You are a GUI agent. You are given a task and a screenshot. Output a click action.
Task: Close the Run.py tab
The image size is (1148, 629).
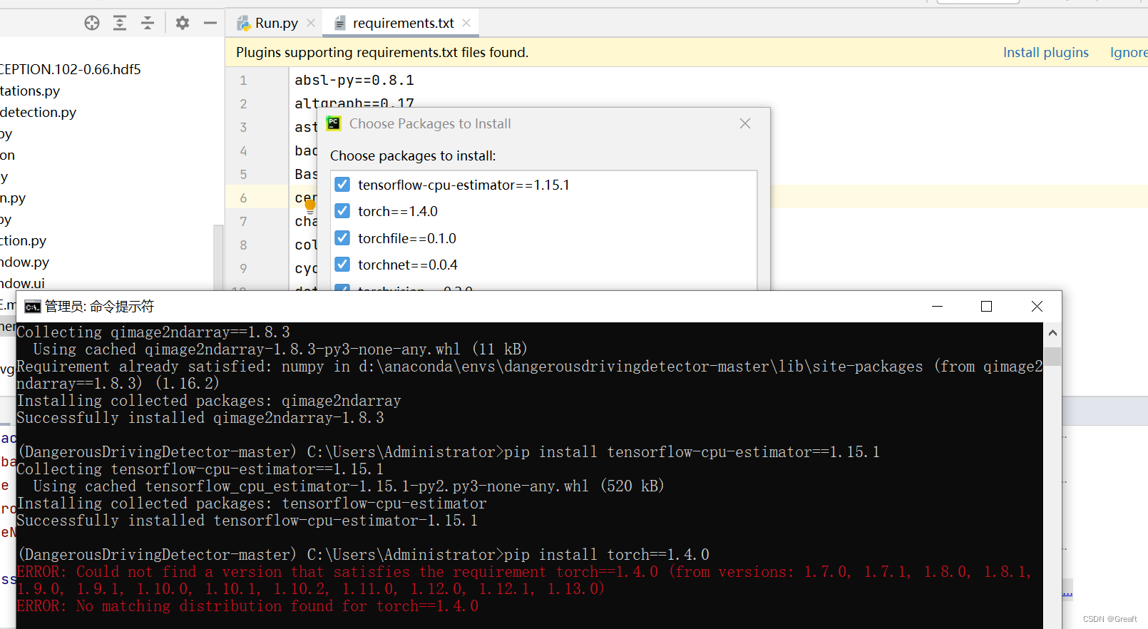pos(311,23)
